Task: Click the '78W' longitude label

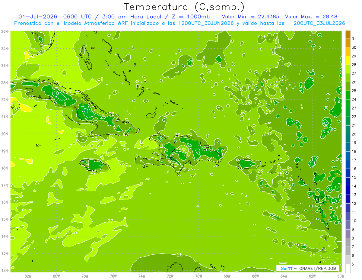Action: click(x=85, y=275)
